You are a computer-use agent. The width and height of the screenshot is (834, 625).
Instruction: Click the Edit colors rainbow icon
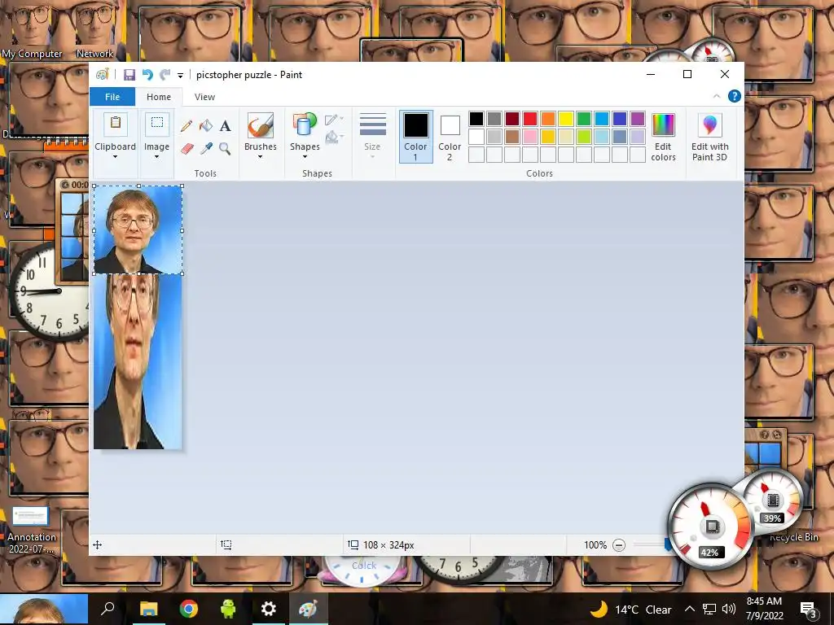663,125
